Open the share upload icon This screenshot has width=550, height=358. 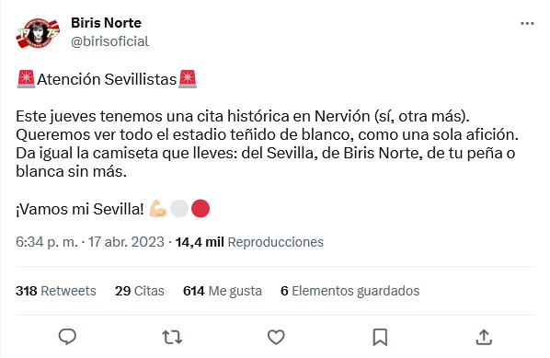(x=484, y=337)
